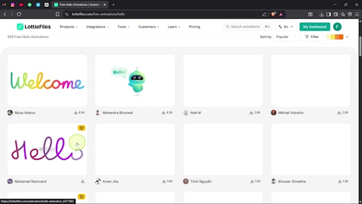Viewport: 362px width, 204px height.
Task: Open the Brave rewards triangle icon
Action: 281,14
